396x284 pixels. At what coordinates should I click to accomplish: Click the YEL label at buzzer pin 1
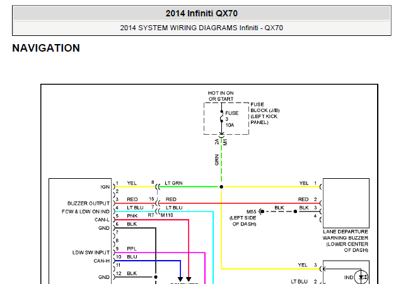coord(304,183)
